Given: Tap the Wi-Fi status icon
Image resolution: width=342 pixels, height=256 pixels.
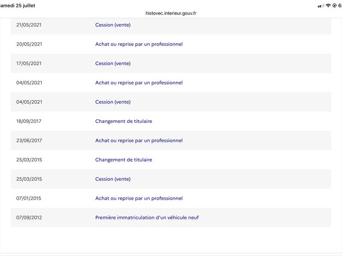Looking at the screenshot, I should pos(328,6).
